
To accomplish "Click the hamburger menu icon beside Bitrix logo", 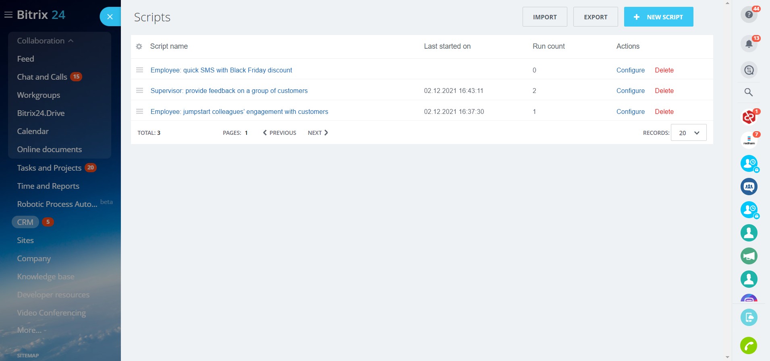I will (x=8, y=15).
